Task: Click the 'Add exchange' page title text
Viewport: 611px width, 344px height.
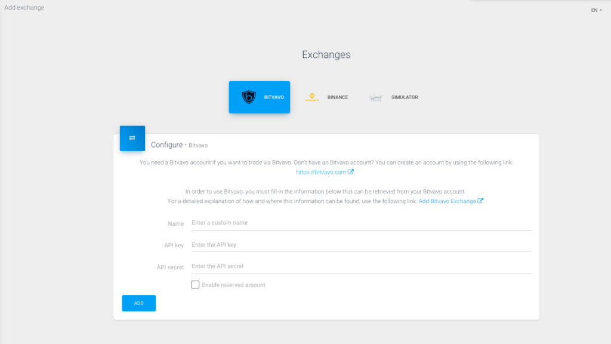Action: (24, 7)
